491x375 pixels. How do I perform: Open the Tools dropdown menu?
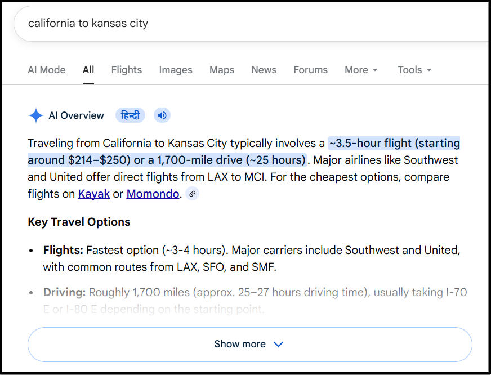click(x=414, y=70)
